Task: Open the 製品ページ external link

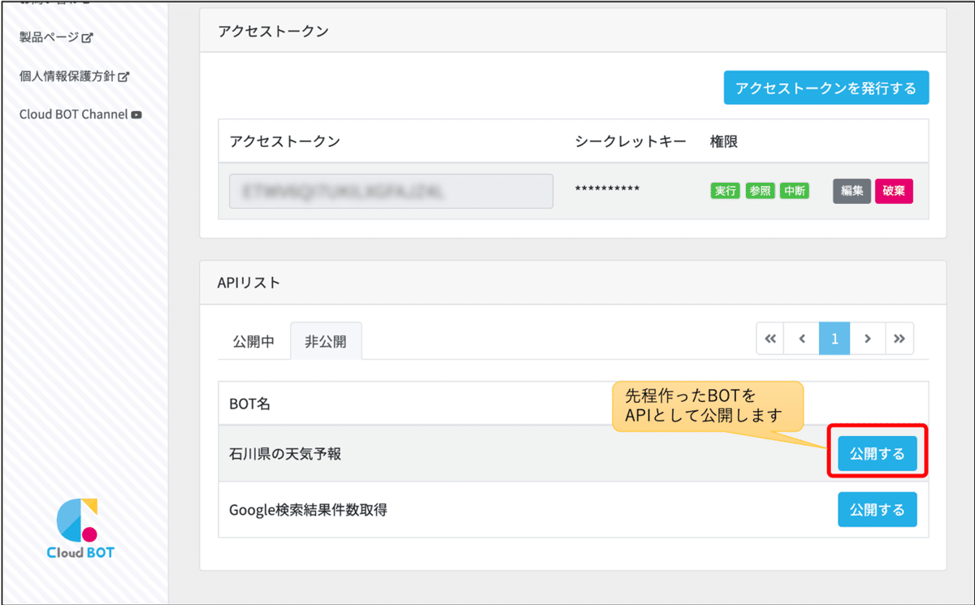Action: click(56, 37)
